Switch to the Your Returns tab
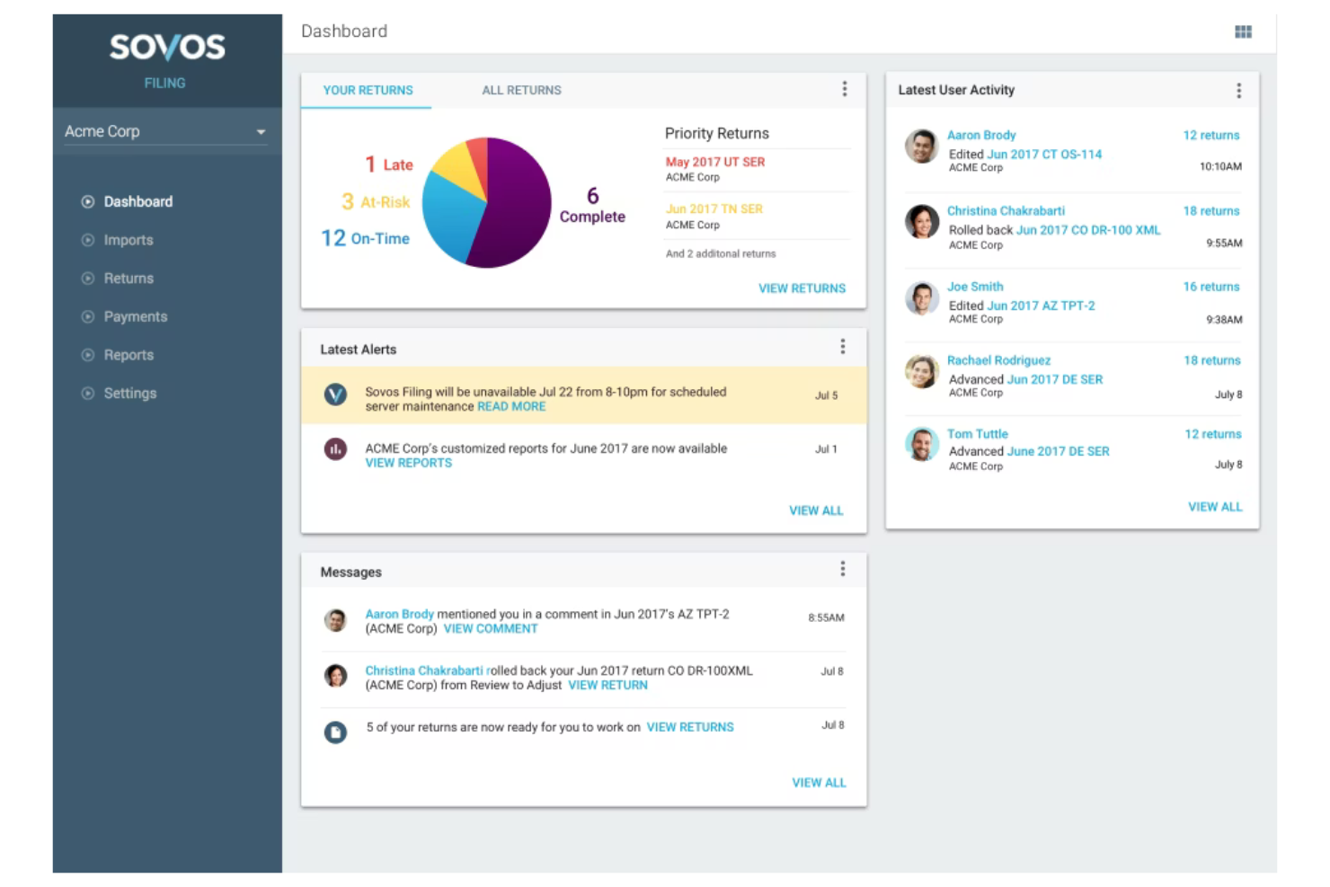Viewport: 1330px width, 887px height. click(x=368, y=91)
